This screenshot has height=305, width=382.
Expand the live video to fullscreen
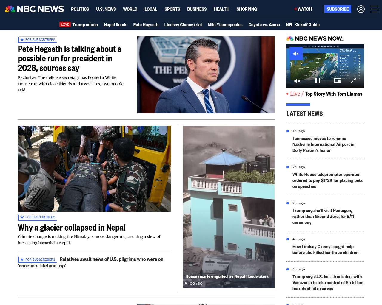tap(353, 81)
